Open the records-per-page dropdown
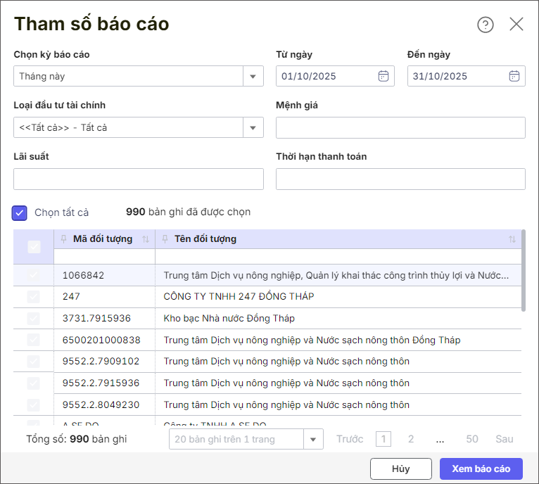539x484 pixels. (x=313, y=439)
